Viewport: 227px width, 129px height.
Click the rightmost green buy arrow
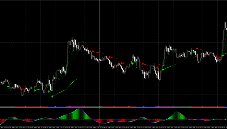click(222, 55)
